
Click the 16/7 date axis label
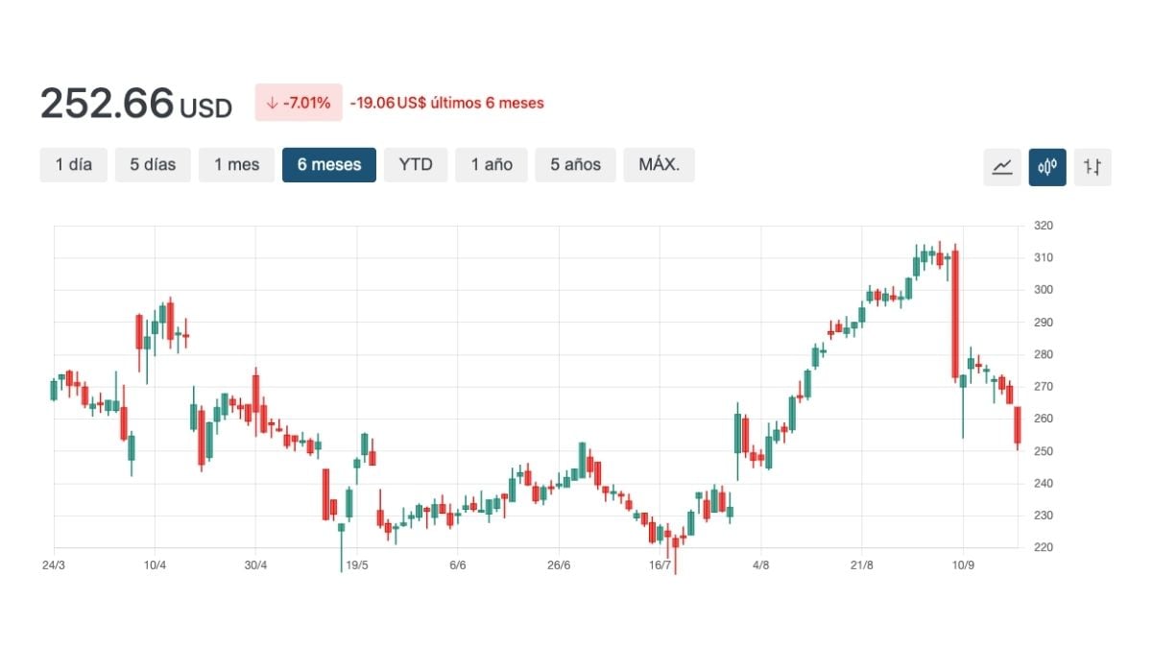click(660, 564)
